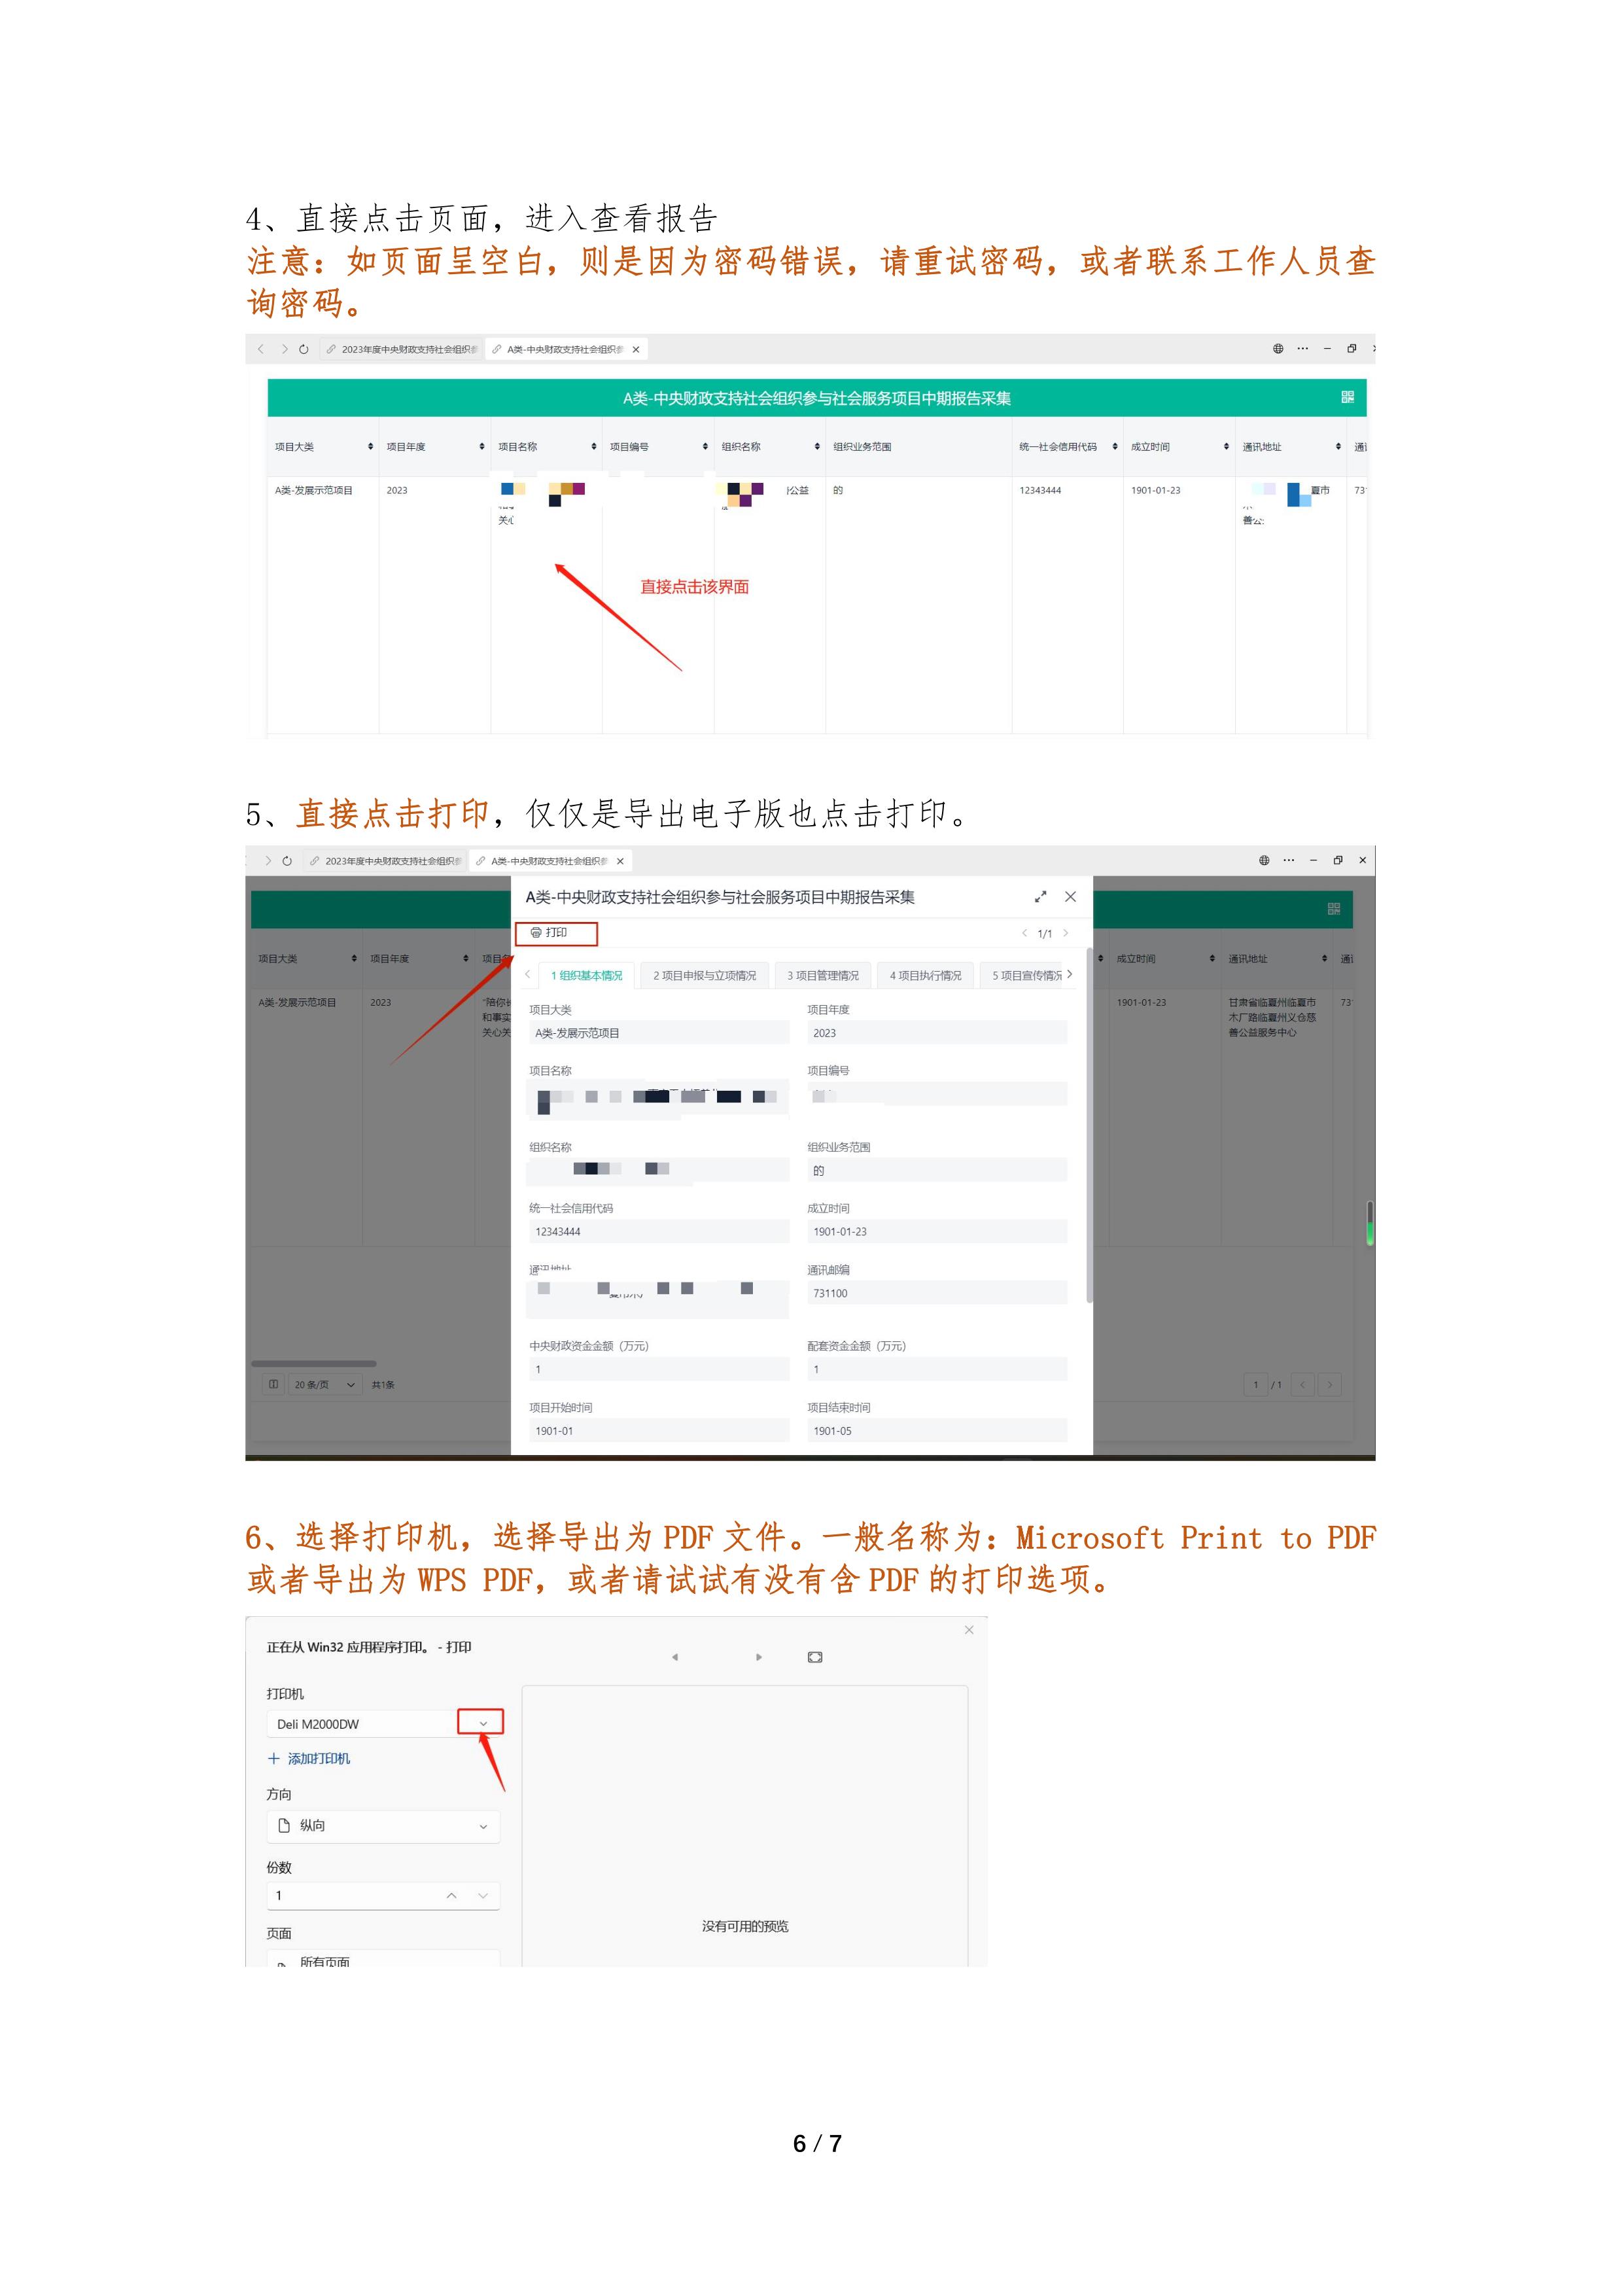Switch to 2023年度 tab in first browser screenshot
The width and height of the screenshot is (1623, 2296).
[402, 349]
